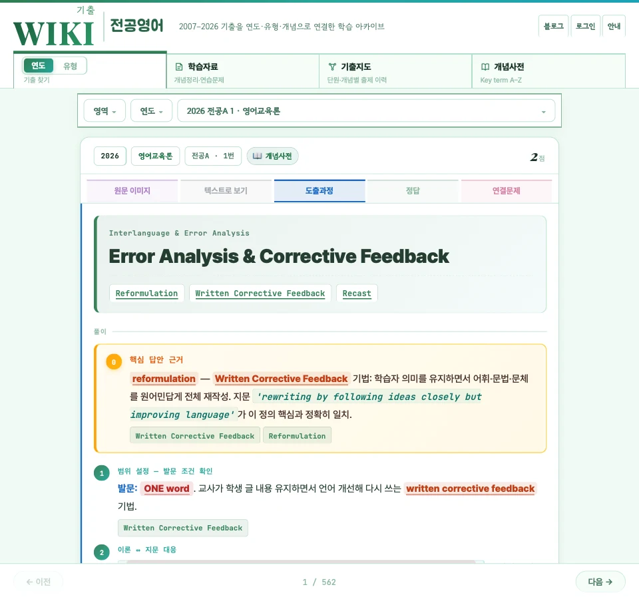This screenshot has width=639, height=599.
Task: Click the 범위 설정 — 발문 조건 확인 heading
Action: (x=165, y=471)
